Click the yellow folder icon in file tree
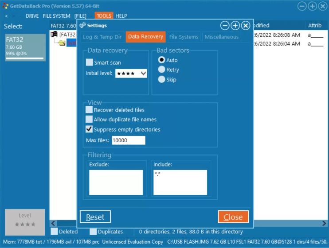Image resolution: width=329 pixels, height=248 pixels. 62,43
